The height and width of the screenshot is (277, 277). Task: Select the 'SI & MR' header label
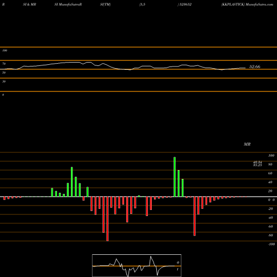pyautogui.click(x=29, y=4)
